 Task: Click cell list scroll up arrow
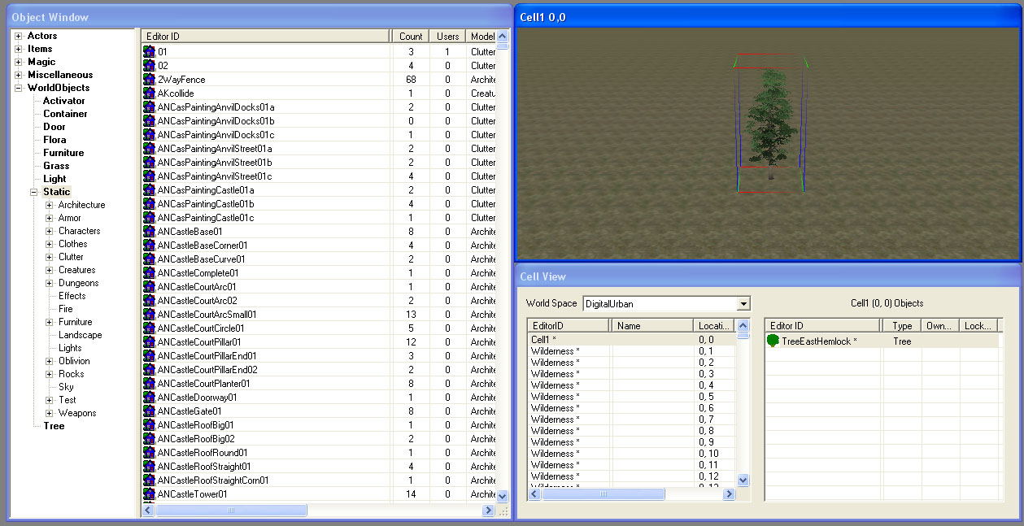point(743,325)
